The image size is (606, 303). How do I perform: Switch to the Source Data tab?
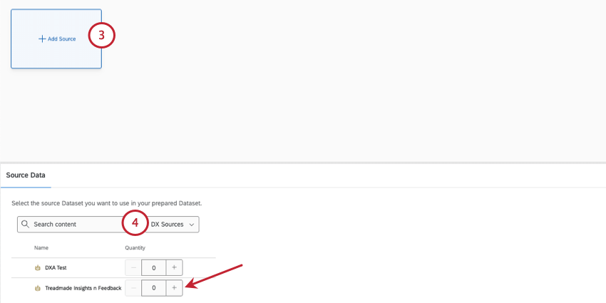coord(26,175)
